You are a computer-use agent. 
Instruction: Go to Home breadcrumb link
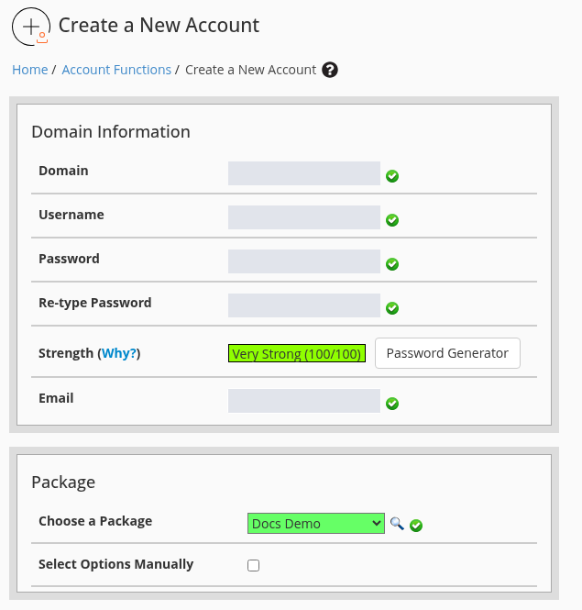click(30, 70)
